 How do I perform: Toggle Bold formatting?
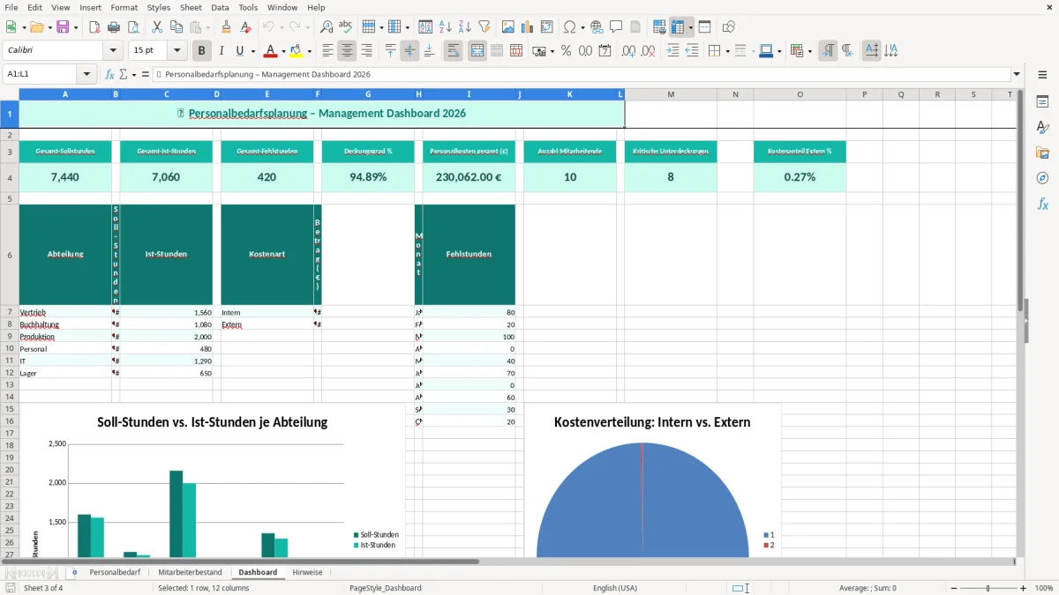tap(202, 51)
